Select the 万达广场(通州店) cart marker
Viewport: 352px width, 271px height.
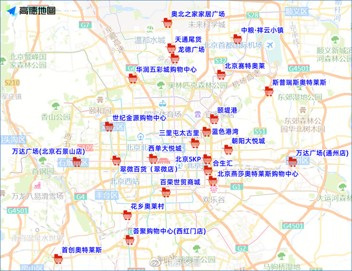(292, 162)
